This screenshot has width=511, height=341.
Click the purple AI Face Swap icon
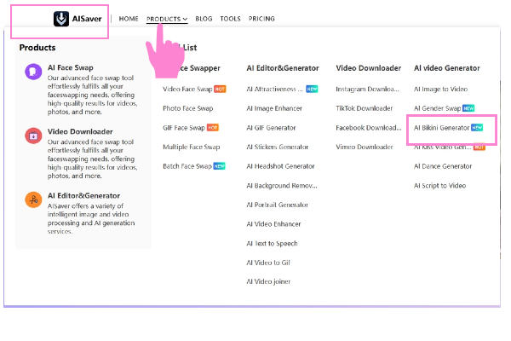pyautogui.click(x=33, y=72)
